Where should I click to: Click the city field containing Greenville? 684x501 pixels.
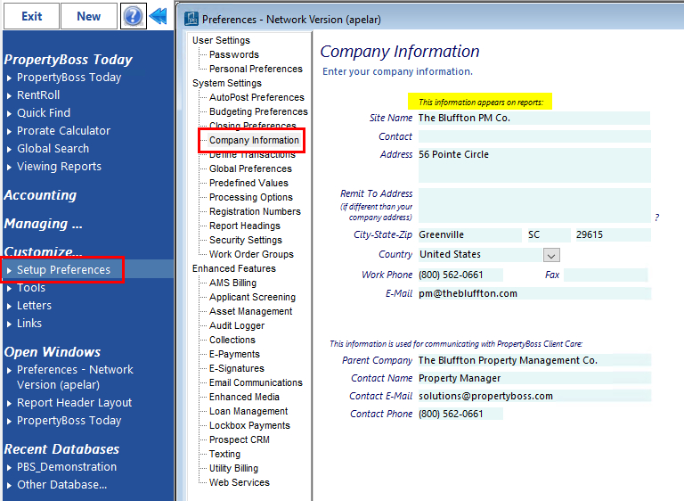[x=470, y=235]
